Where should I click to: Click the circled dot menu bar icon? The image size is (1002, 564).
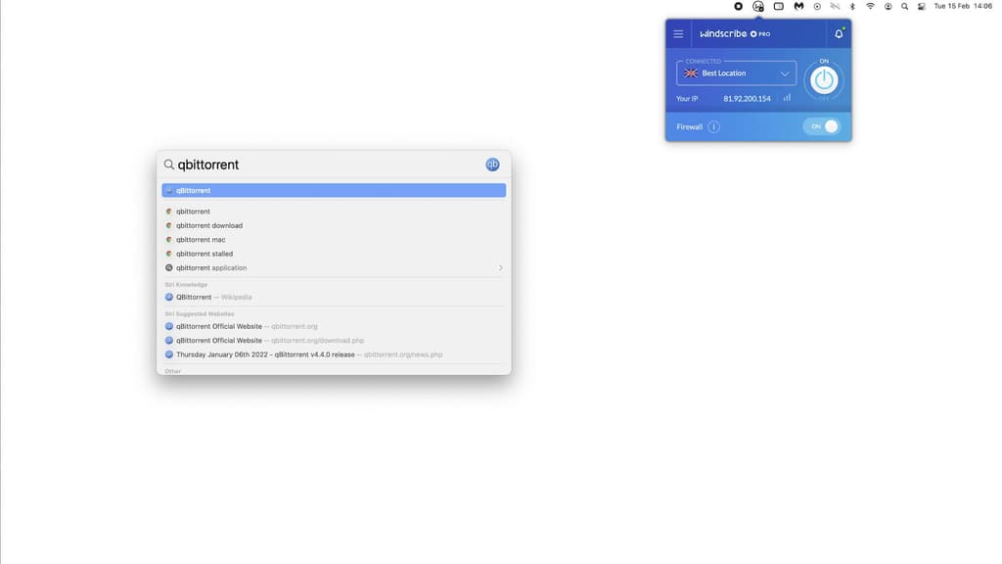click(817, 7)
